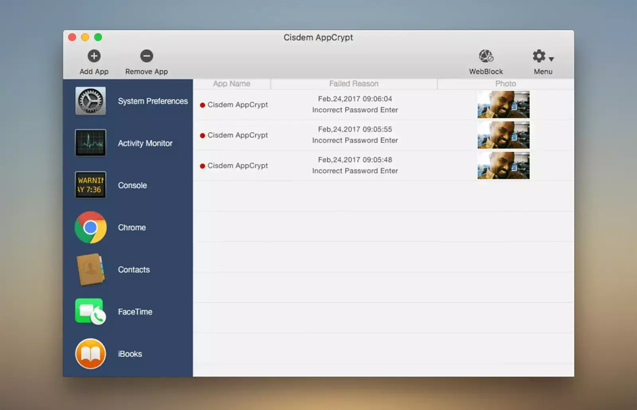The width and height of the screenshot is (637, 410).
Task: Click the Remove App minus icon
Action: [x=146, y=56]
